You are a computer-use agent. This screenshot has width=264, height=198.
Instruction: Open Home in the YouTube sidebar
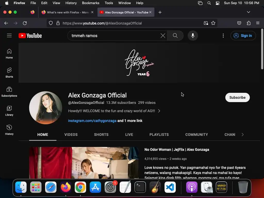pos(9,54)
